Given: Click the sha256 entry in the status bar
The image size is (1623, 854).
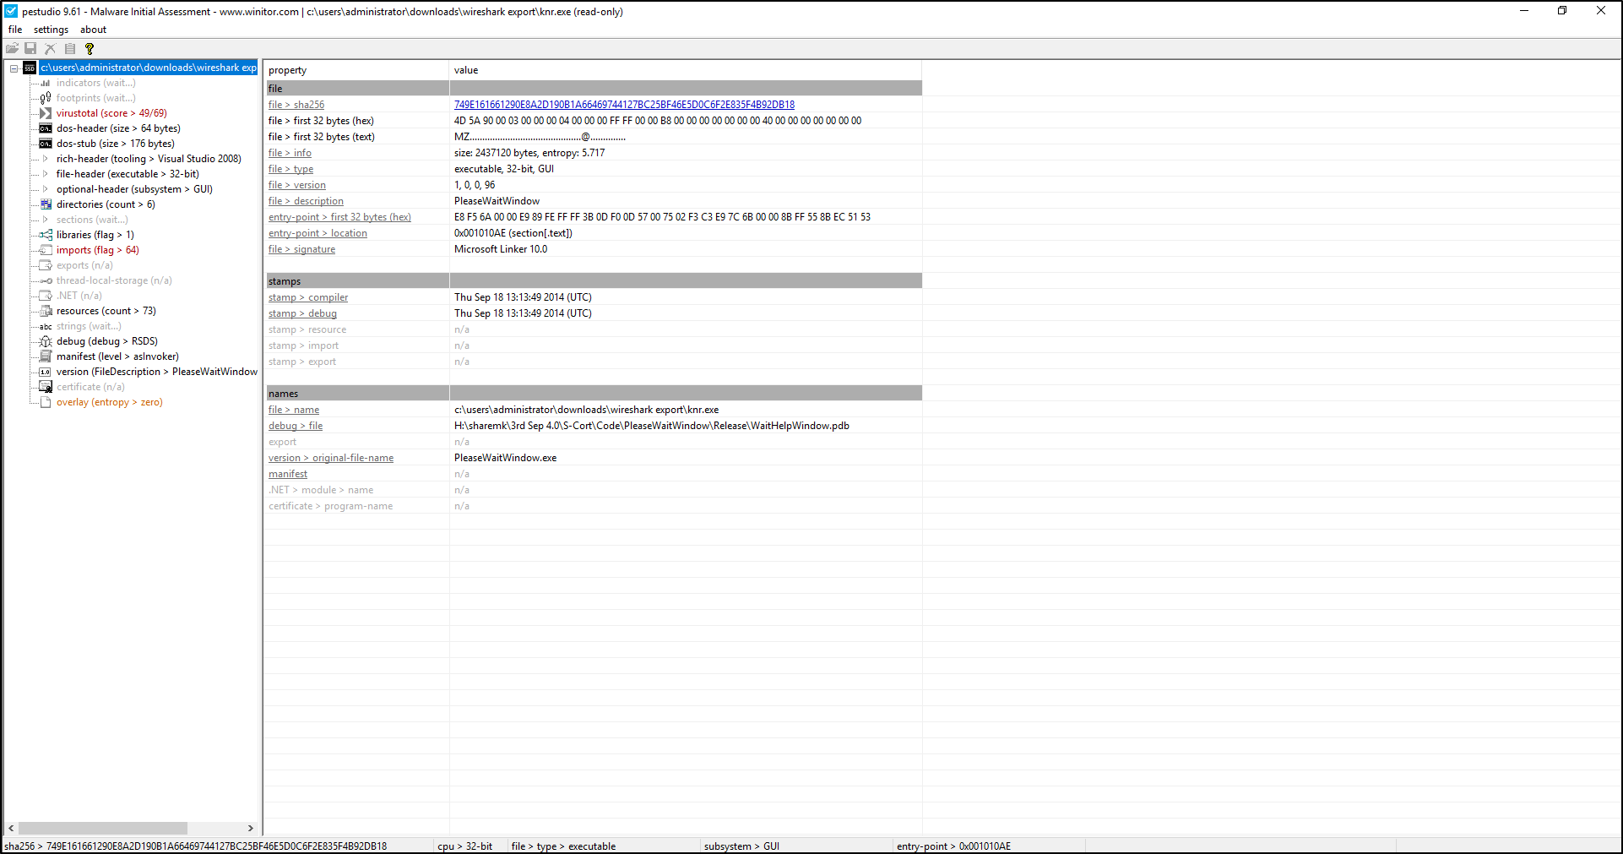Looking at the screenshot, I should 196,846.
